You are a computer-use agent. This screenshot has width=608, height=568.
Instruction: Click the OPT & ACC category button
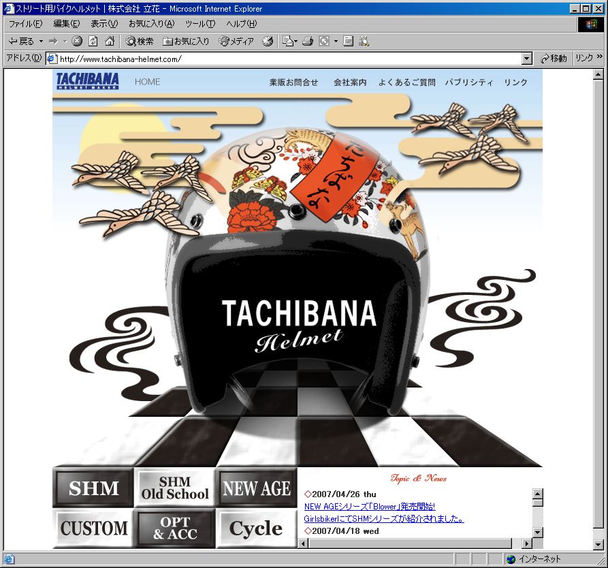(174, 528)
